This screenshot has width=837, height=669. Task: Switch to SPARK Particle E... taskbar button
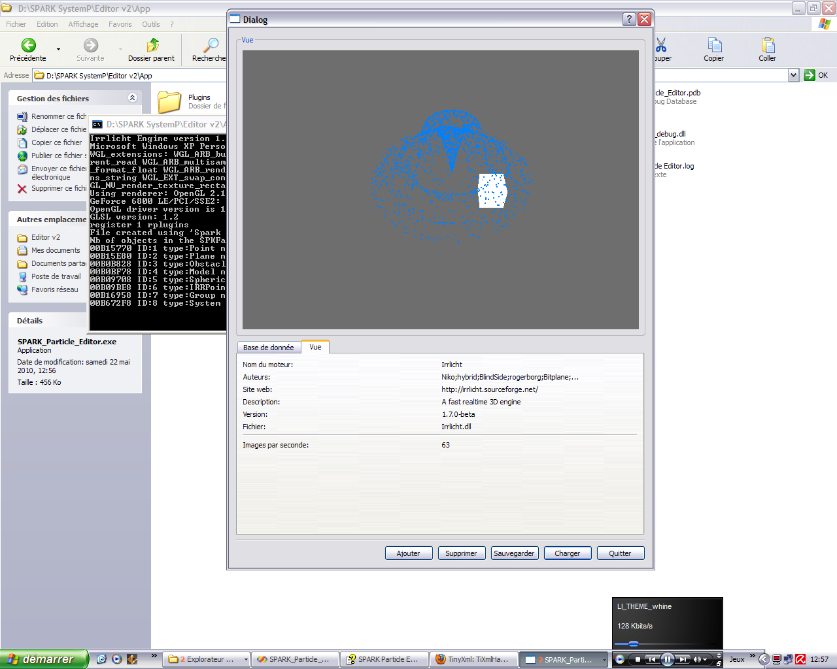[385, 659]
